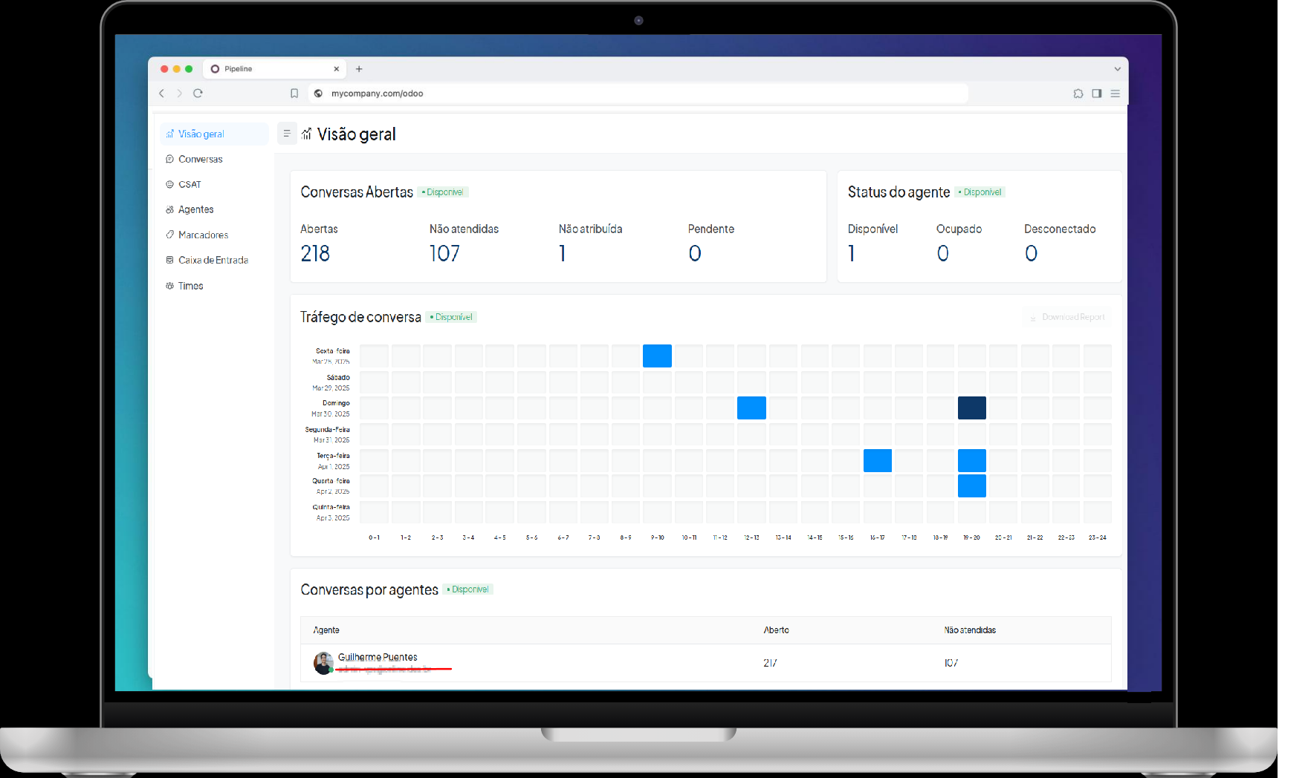Expand the tab list chevron
This screenshot has width=1308, height=778.
coord(1117,68)
